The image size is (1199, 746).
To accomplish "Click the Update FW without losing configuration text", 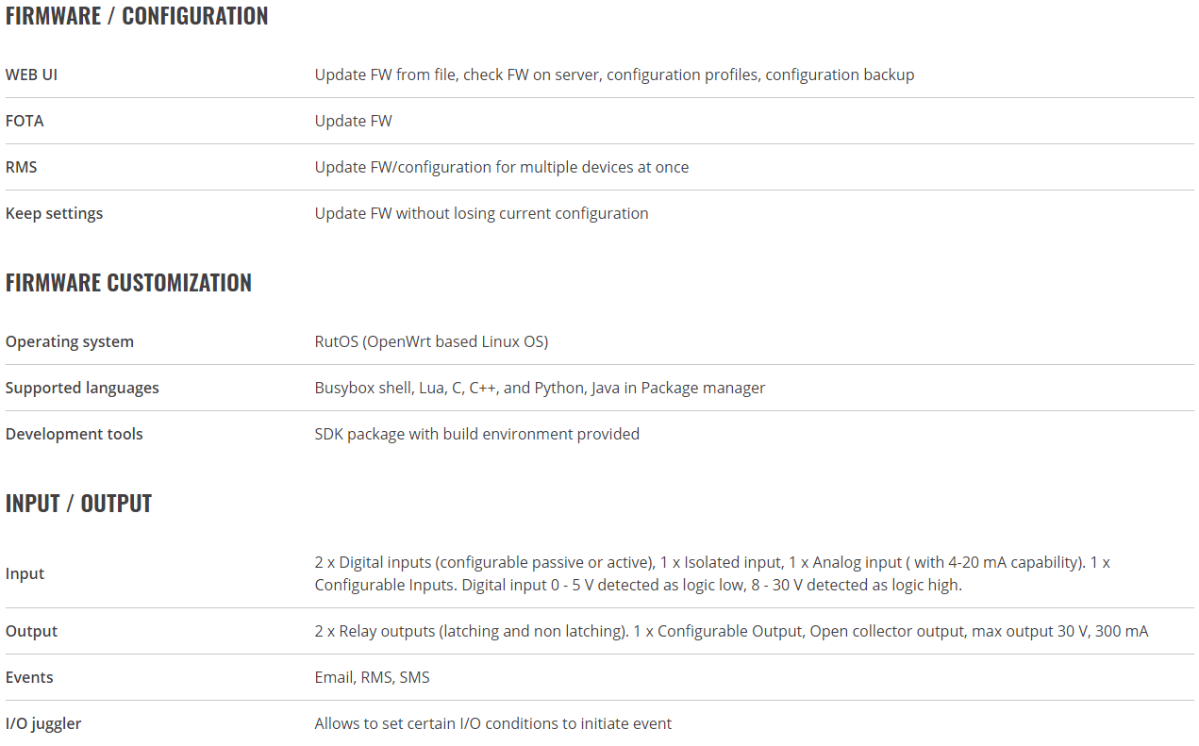I will [x=481, y=213].
